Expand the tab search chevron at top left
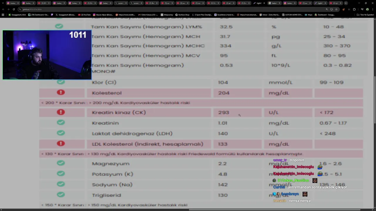 pyautogui.click(x=3, y=3)
